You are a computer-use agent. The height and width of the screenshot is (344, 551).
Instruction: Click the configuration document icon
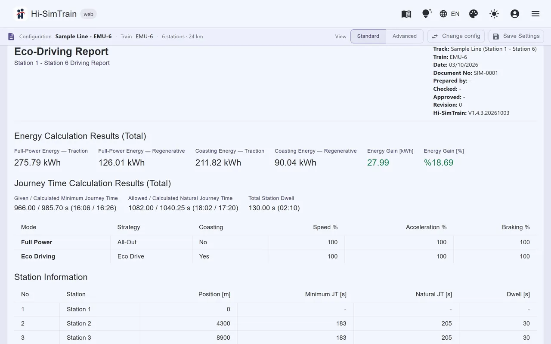pyautogui.click(x=11, y=37)
